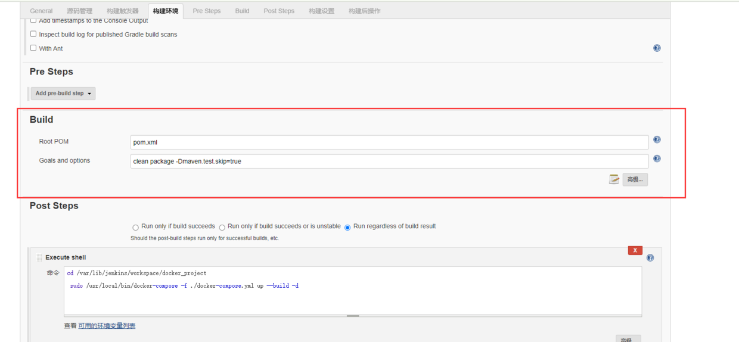
Task: Switch to the 源码管理 tab
Action: pos(79,11)
